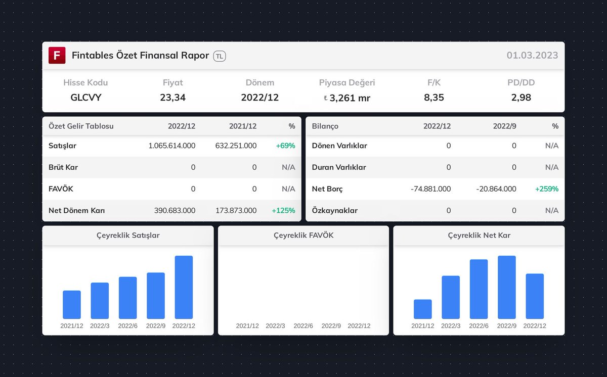Click the Hisse Kodu label
Viewport: 607px width, 377px height.
(85, 82)
